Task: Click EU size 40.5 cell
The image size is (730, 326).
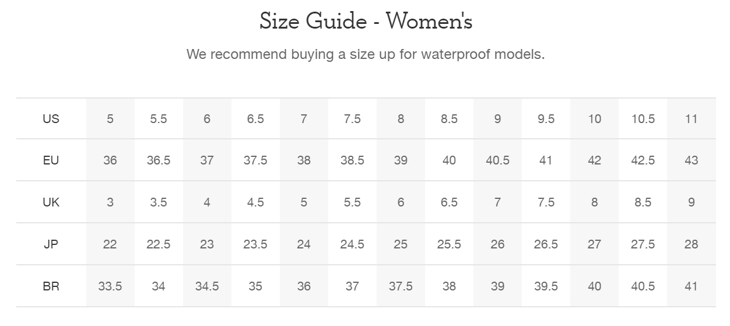Action: (x=497, y=160)
